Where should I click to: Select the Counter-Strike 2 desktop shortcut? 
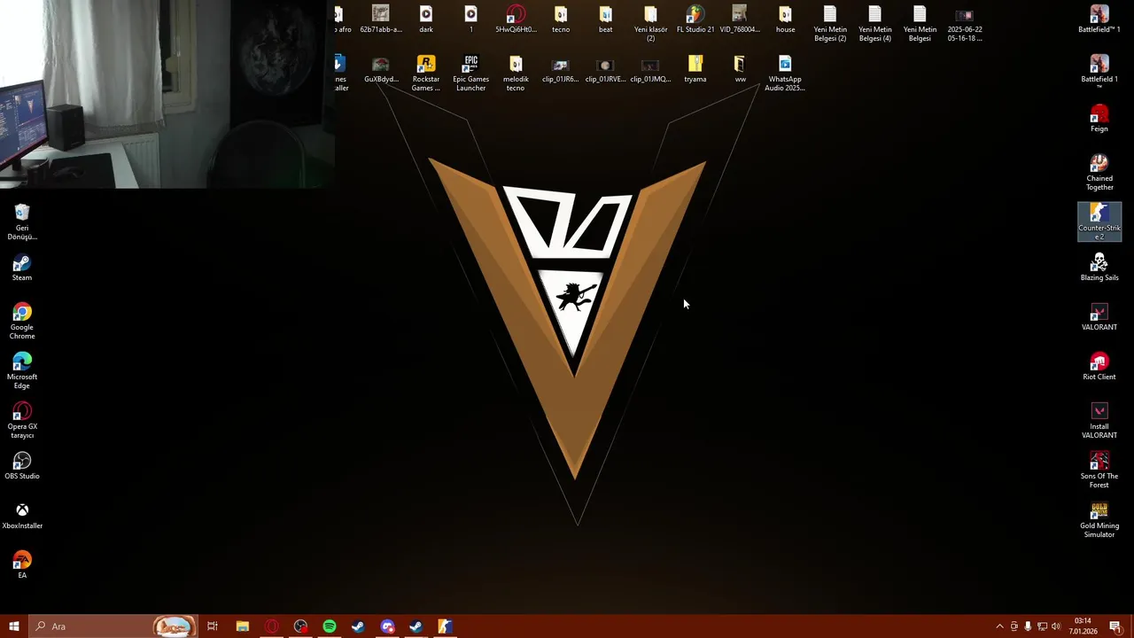1099,222
